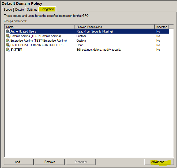Click the ENTERPRISE DOMAIN CONTROLLERS group icon
This screenshot has height=168, width=177.
pyautogui.click(x=8, y=45)
